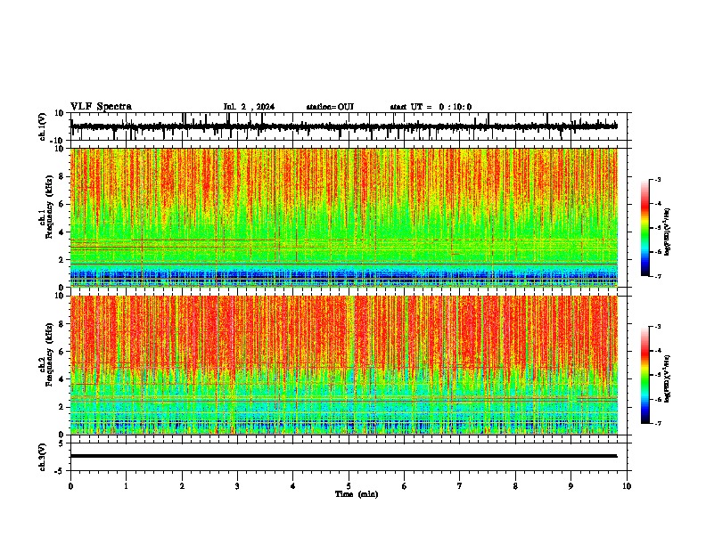
Task: Click the "VLF Spectra" plot title
Action: pyautogui.click(x=101, y=107)
